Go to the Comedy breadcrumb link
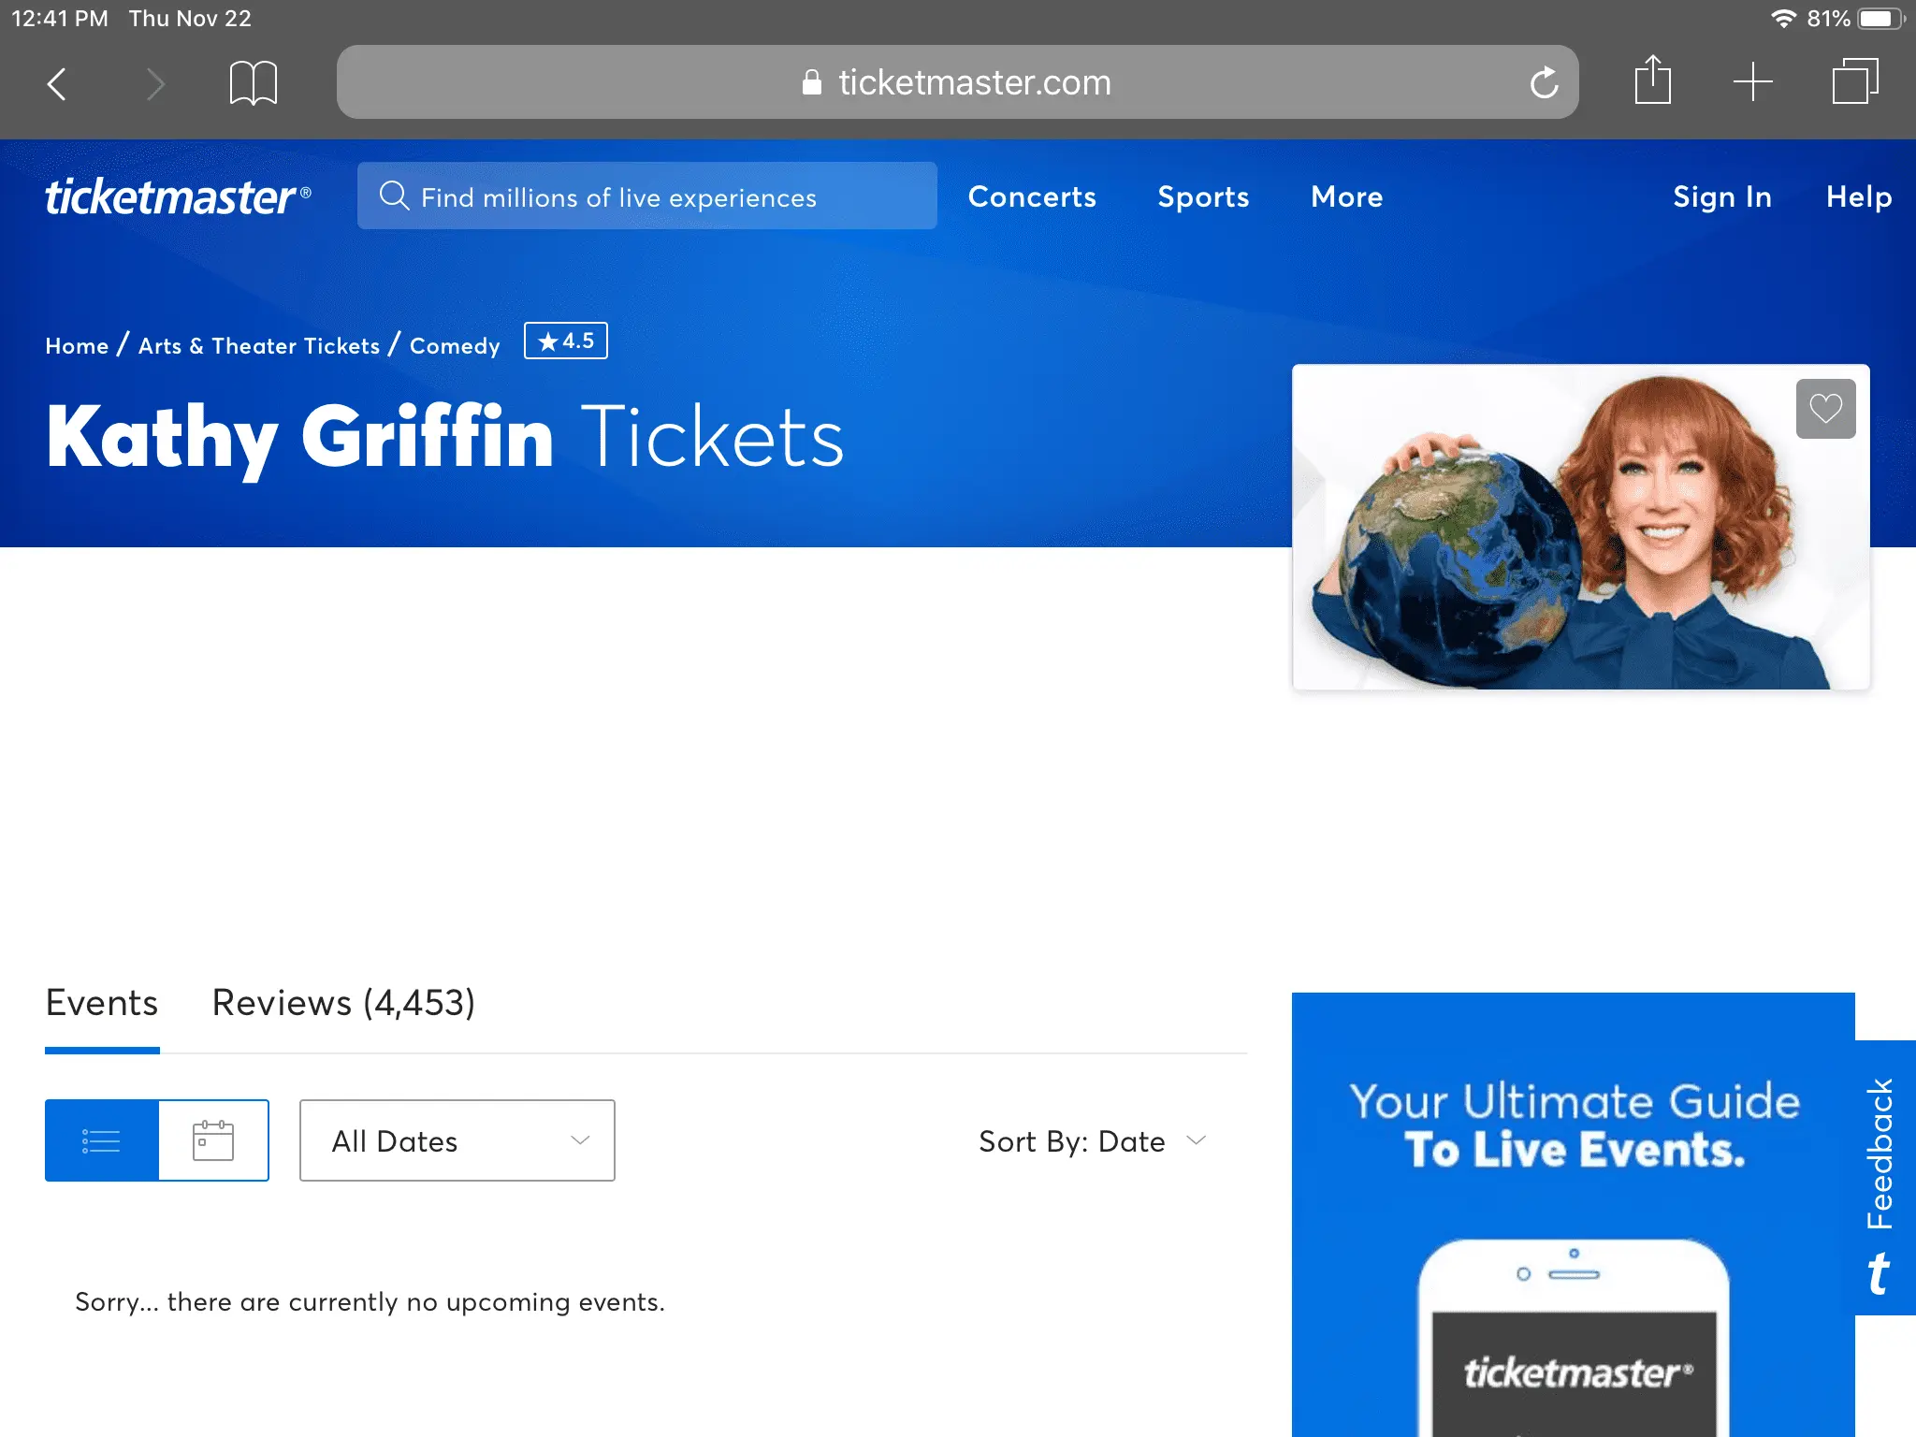 tap(455, 346)
